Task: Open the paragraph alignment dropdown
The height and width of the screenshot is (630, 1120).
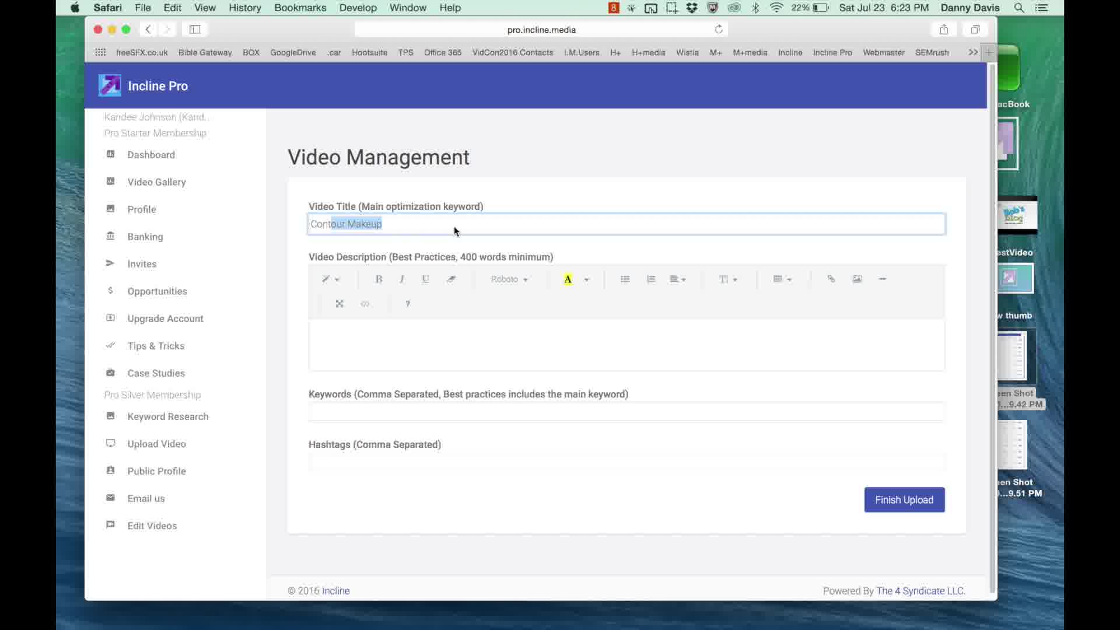Action: (678, 279)
